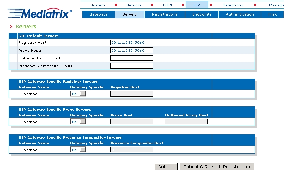Open the System menu tab
This screenshot has height=174, width=284.
point(98,5)
